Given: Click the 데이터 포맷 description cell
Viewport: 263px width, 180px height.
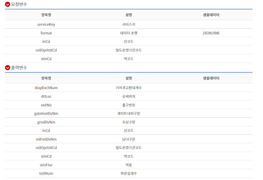Looking at the screenshot, I should [129, 33].
